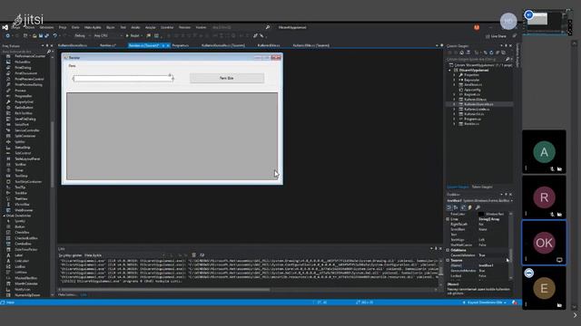Click the Save icon in the toolbar
Screen dimensions: 581x326
41,36
